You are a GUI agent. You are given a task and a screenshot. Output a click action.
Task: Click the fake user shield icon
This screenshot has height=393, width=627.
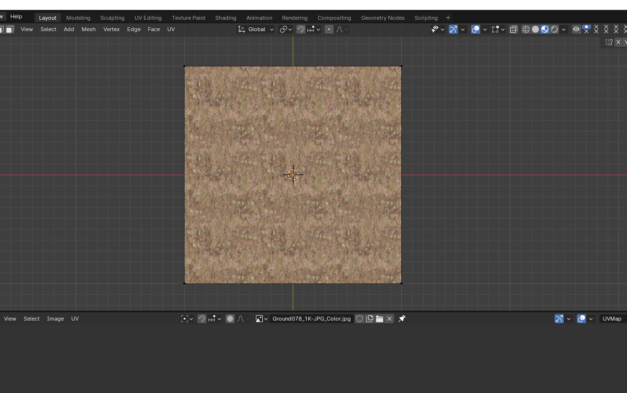(359, 319)
